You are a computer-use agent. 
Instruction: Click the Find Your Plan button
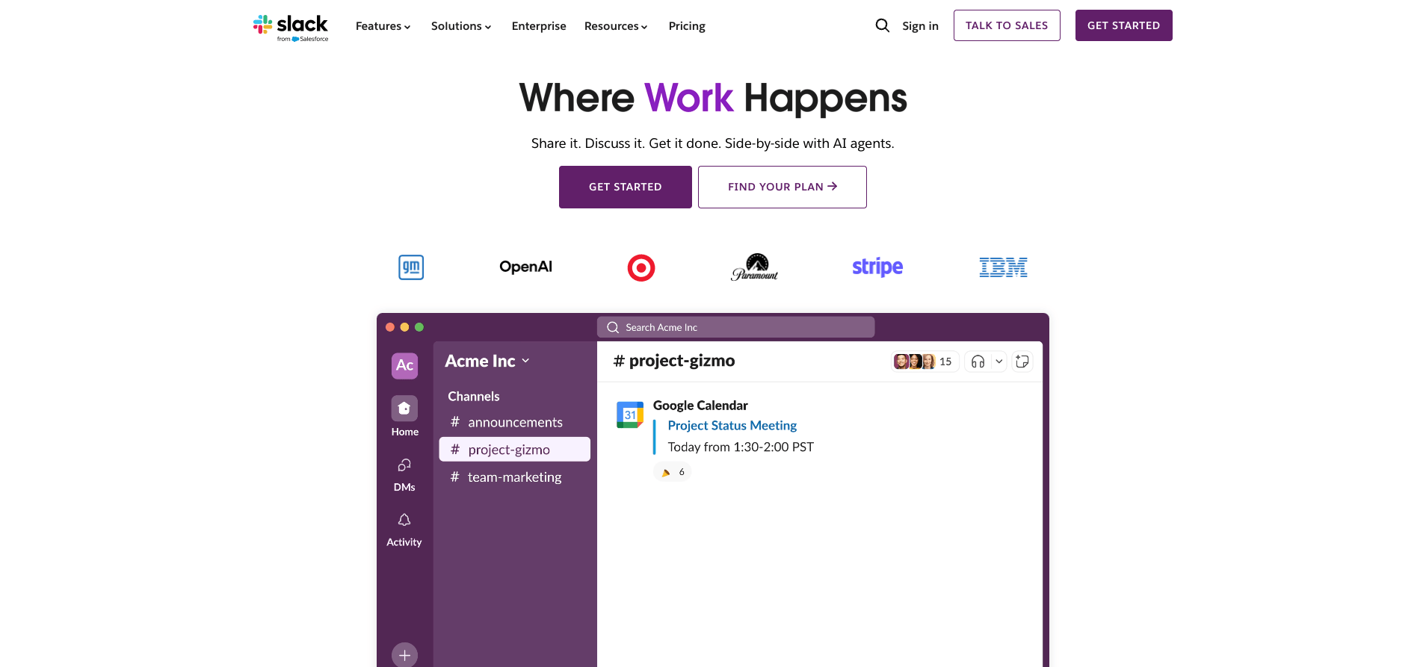[x=782, y=187]
